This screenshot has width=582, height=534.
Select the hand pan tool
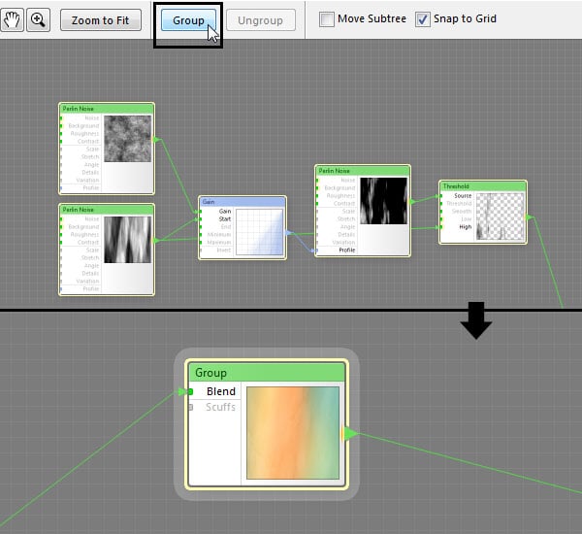tap(12, 19)
